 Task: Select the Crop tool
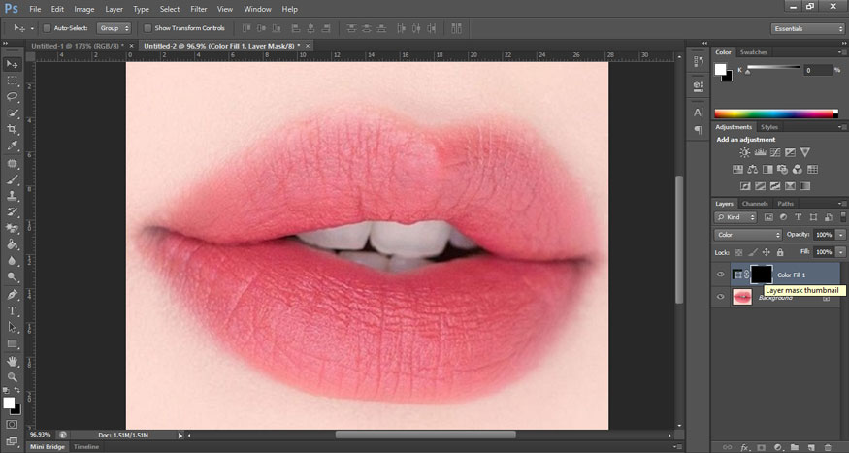point(12,129)
